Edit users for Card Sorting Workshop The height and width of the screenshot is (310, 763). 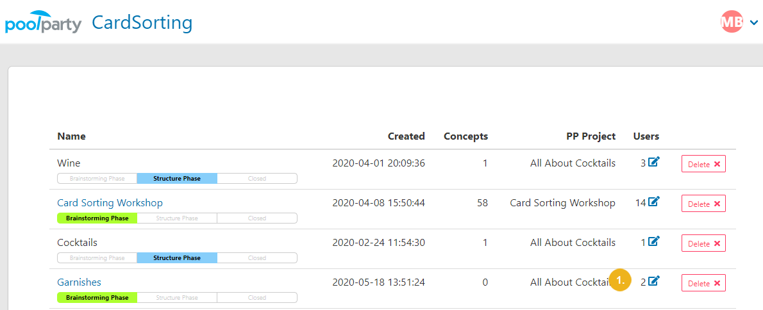click(653, 201)
